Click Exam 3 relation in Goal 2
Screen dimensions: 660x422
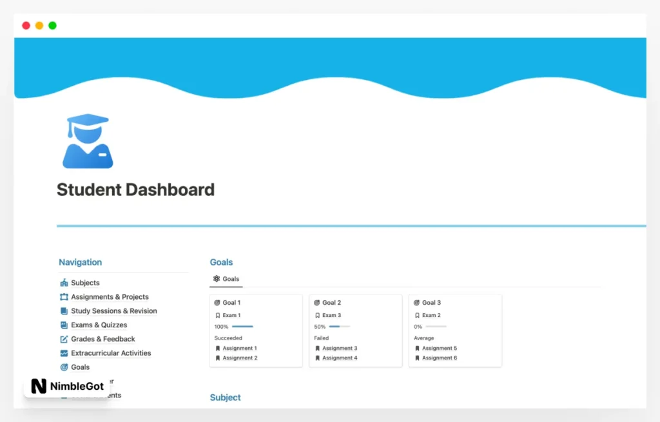[x=332, y=315]
